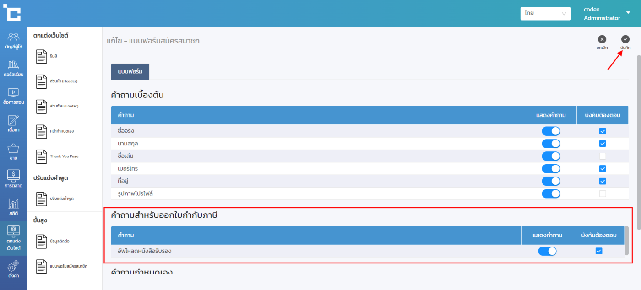Open Thank You Page menu item
The height and width of the screenshot is (290, 641).
point(58,156)
